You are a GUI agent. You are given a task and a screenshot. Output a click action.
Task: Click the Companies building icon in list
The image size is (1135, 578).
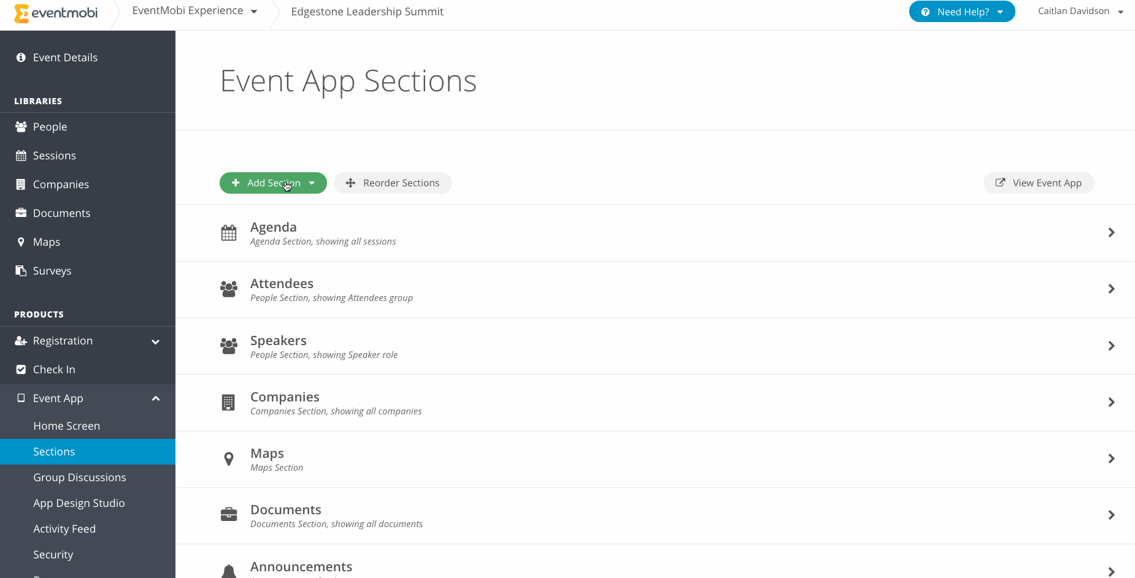(228, 402)
